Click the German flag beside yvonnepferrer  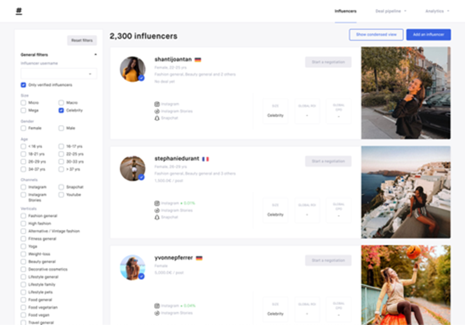199,258
